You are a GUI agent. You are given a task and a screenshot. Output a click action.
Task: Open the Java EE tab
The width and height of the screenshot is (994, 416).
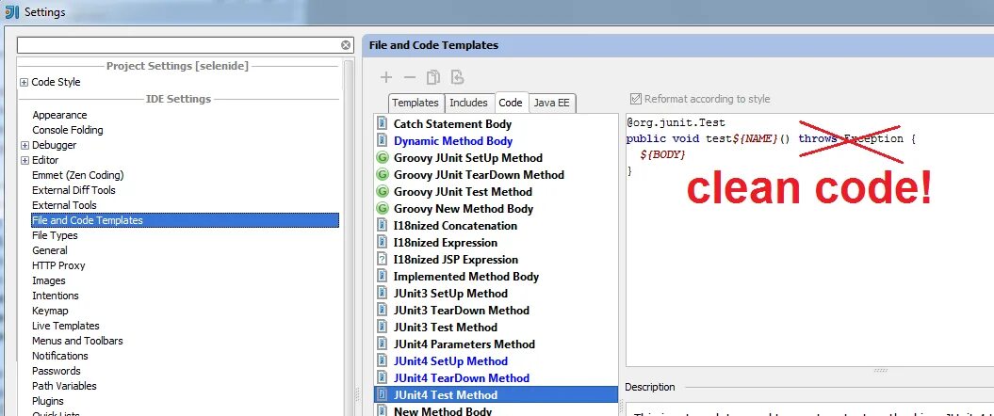(551, 103)
